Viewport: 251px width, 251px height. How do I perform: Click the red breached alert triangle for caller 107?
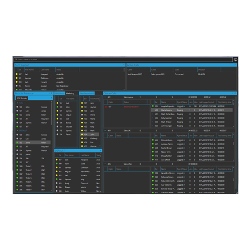106,106
